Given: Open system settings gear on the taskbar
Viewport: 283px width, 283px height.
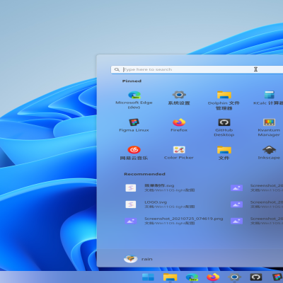Looking at the screenshot, I should [234, 277].
